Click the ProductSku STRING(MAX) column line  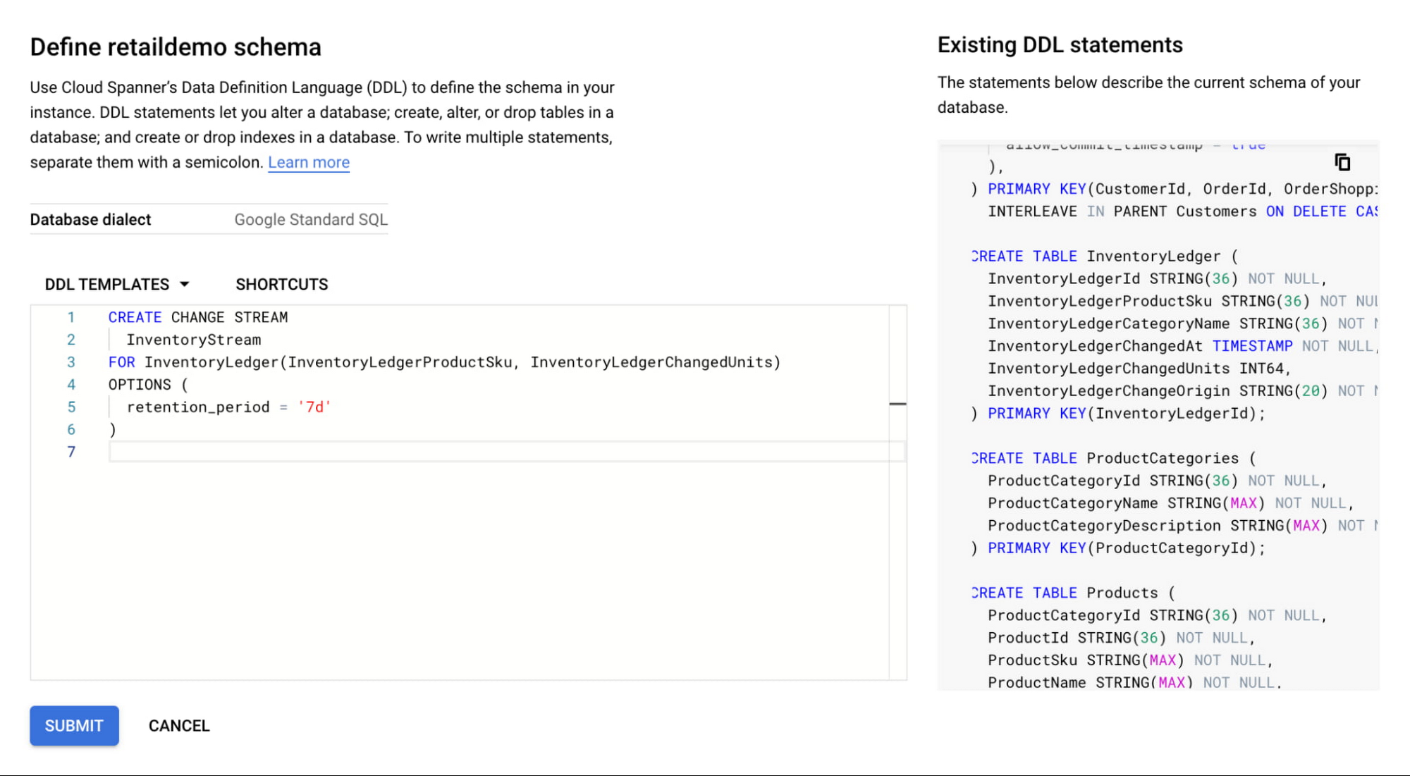pyautogui.click(x=1130, y=660)
